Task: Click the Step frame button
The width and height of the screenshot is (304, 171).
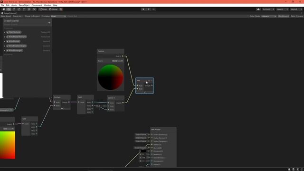Action: coord(153,9)
